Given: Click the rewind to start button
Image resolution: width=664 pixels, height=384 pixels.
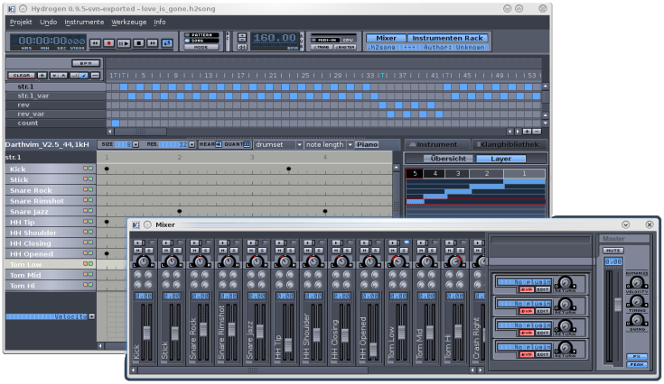Looking at the screenshot, I should click(95, 42).
